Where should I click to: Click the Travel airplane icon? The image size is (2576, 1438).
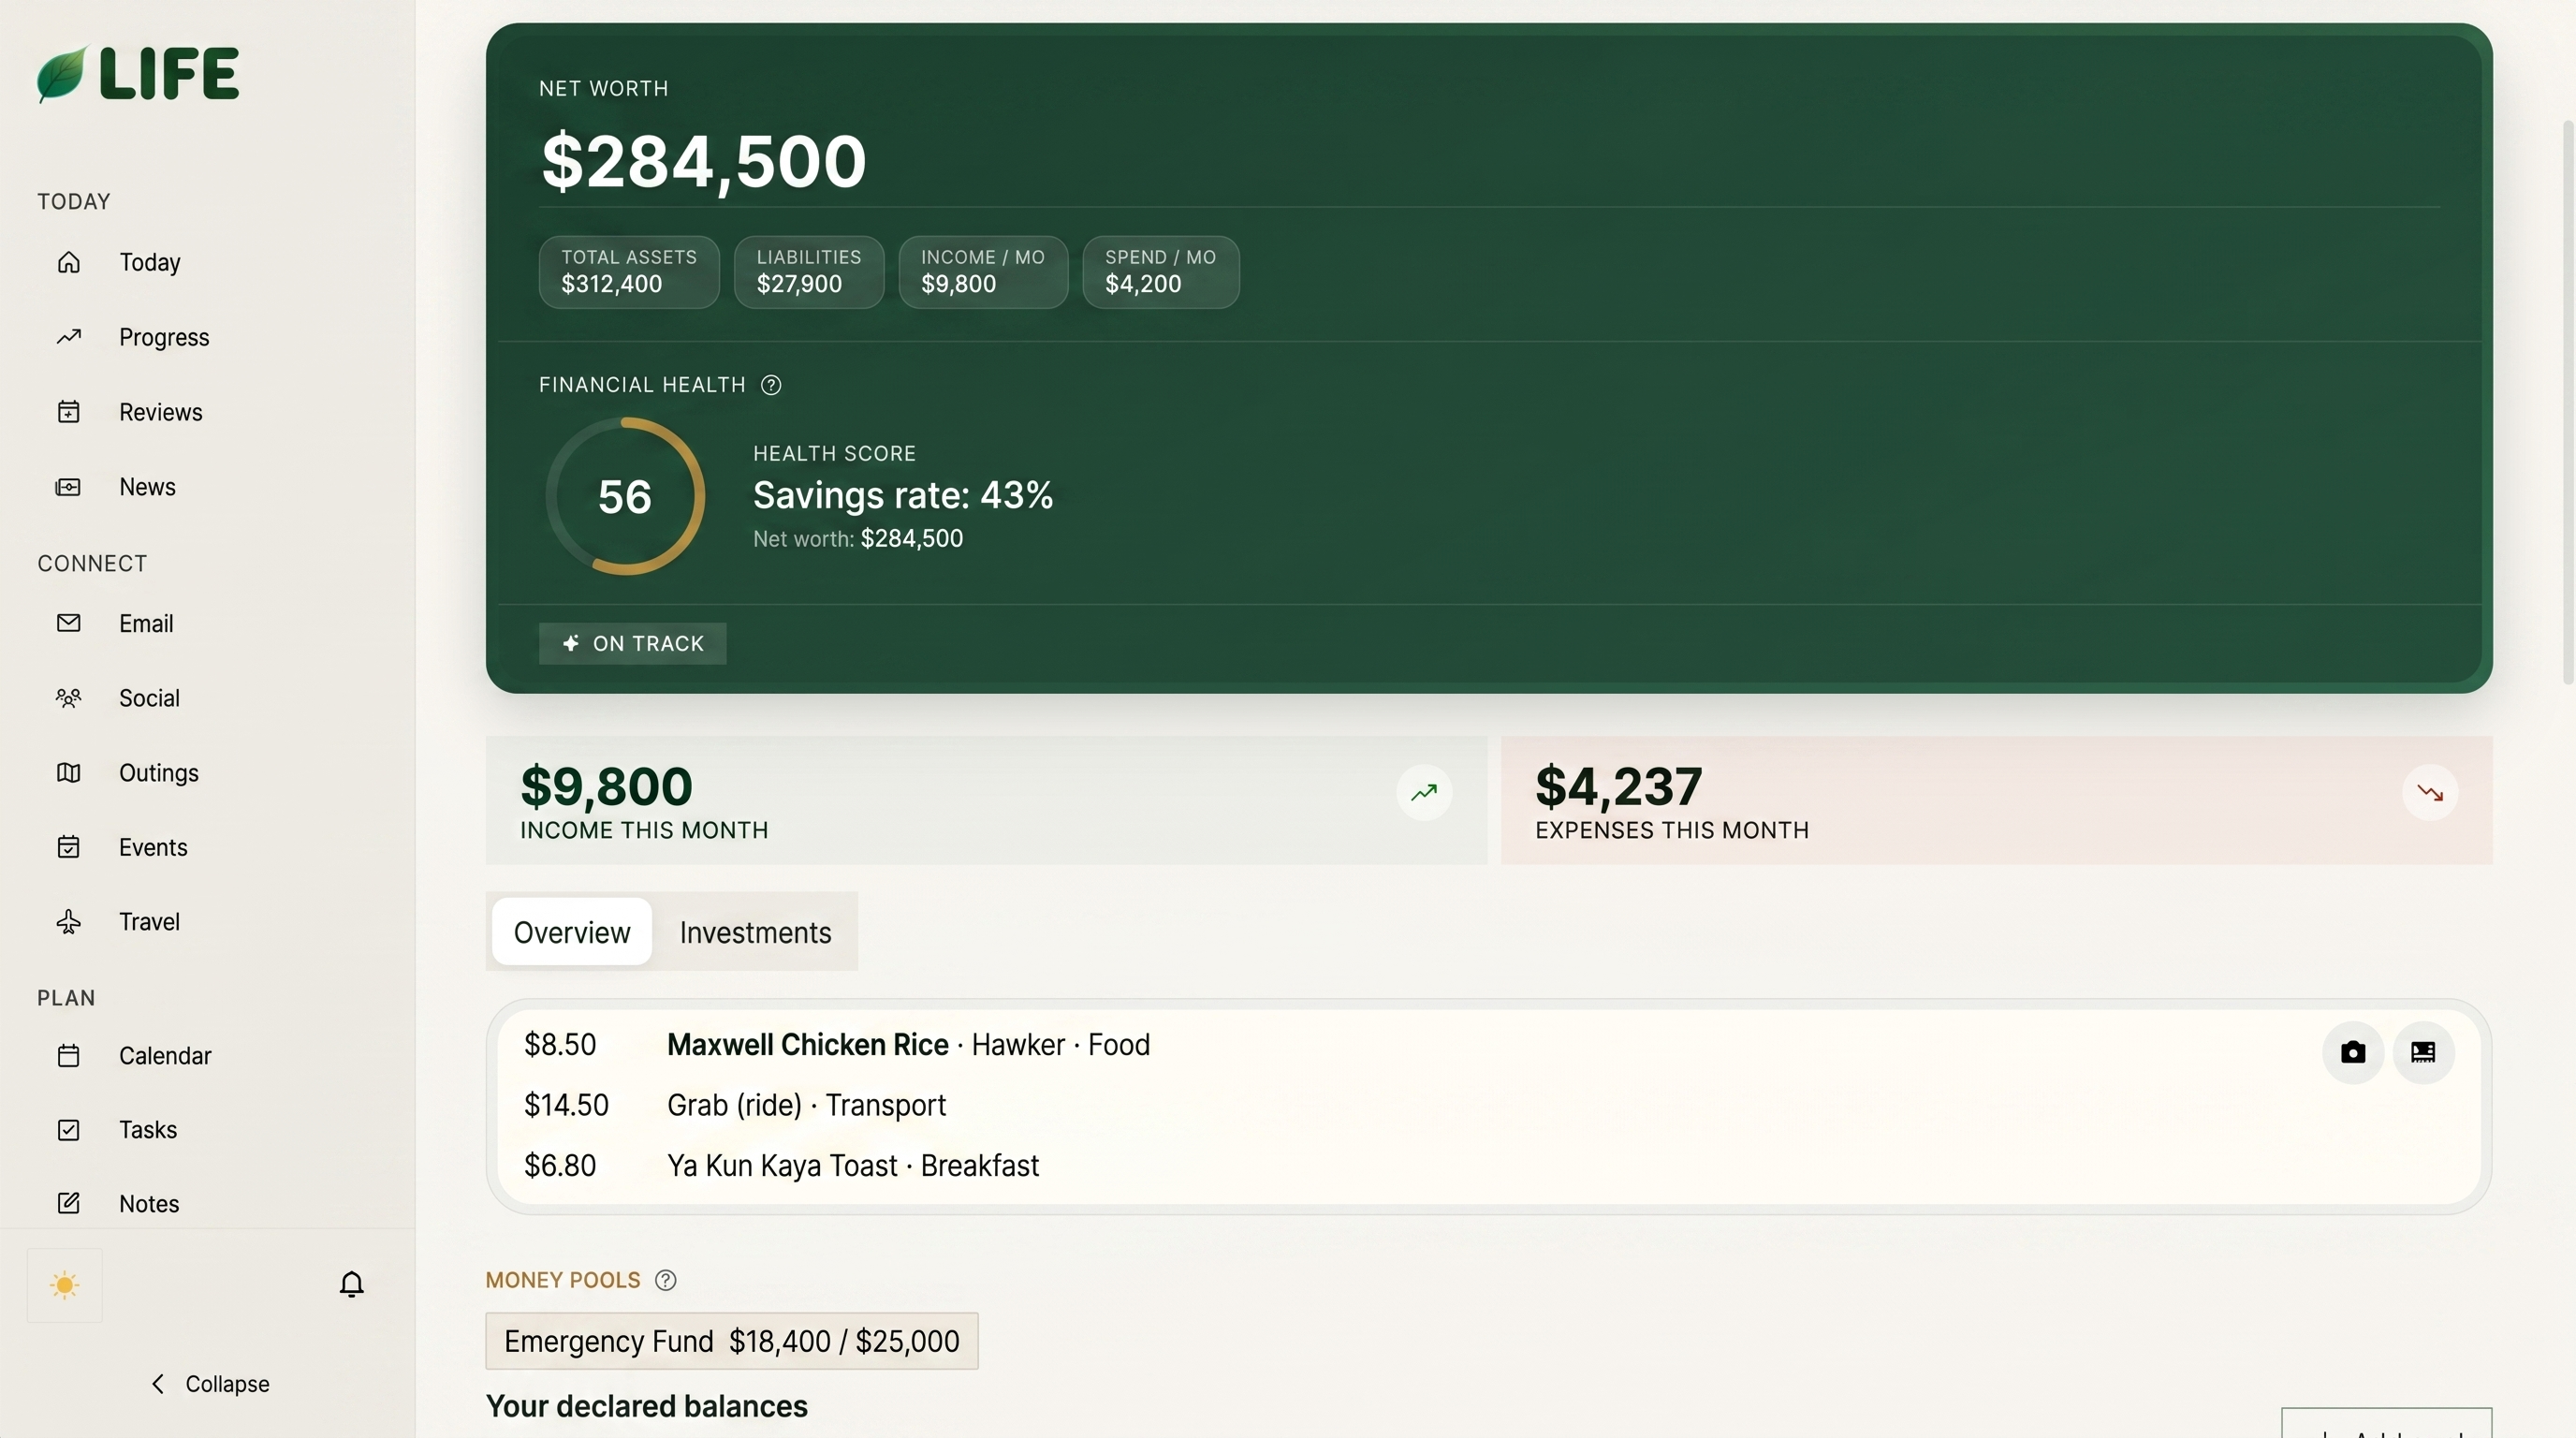pyautogui.click(x=68, y=922)
